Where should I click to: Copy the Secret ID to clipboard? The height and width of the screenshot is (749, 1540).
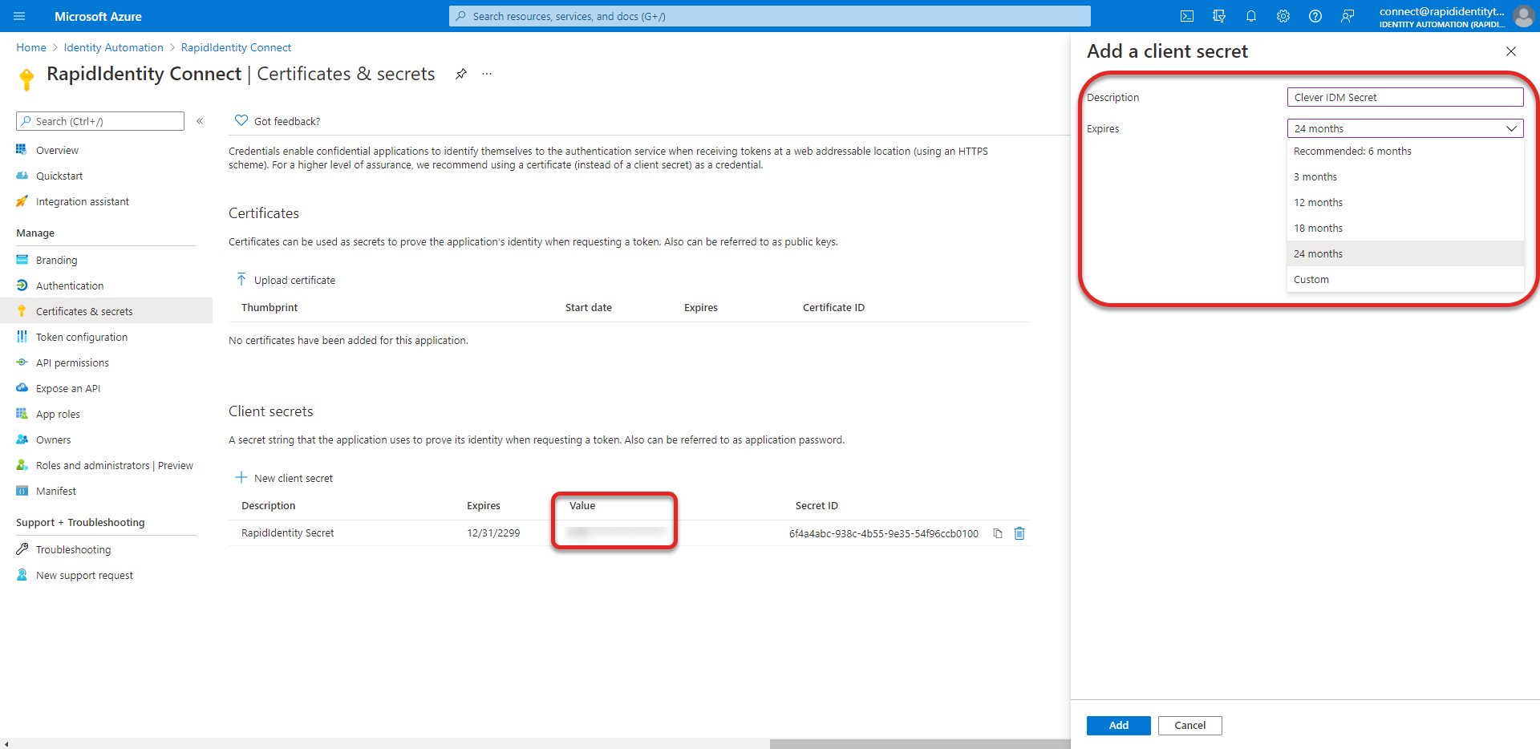pyautogui.click(x=998, y=533)
